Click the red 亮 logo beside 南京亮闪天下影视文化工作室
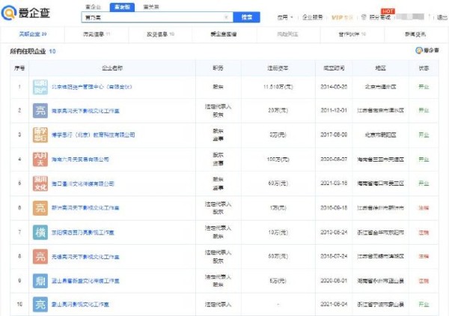This screenshot has width=449, height=316. (40, 111)
